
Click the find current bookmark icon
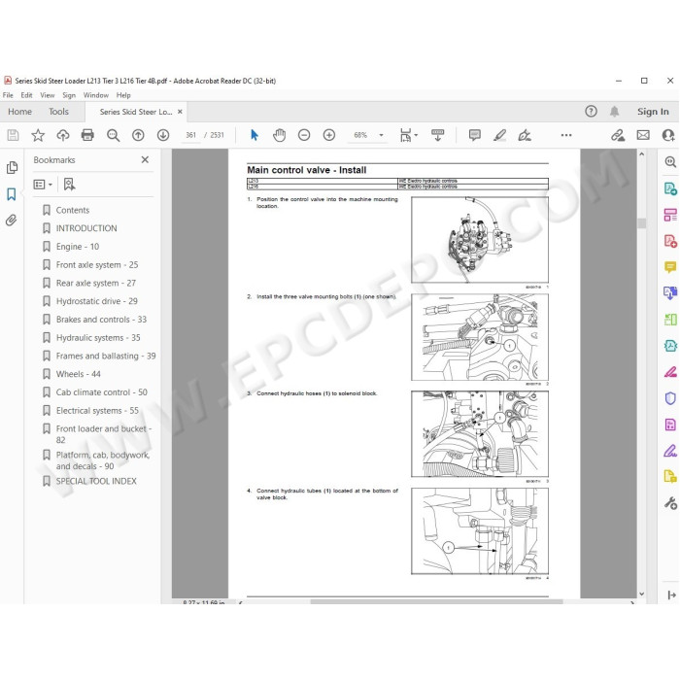pyautogui.click(x=69, y=185)
